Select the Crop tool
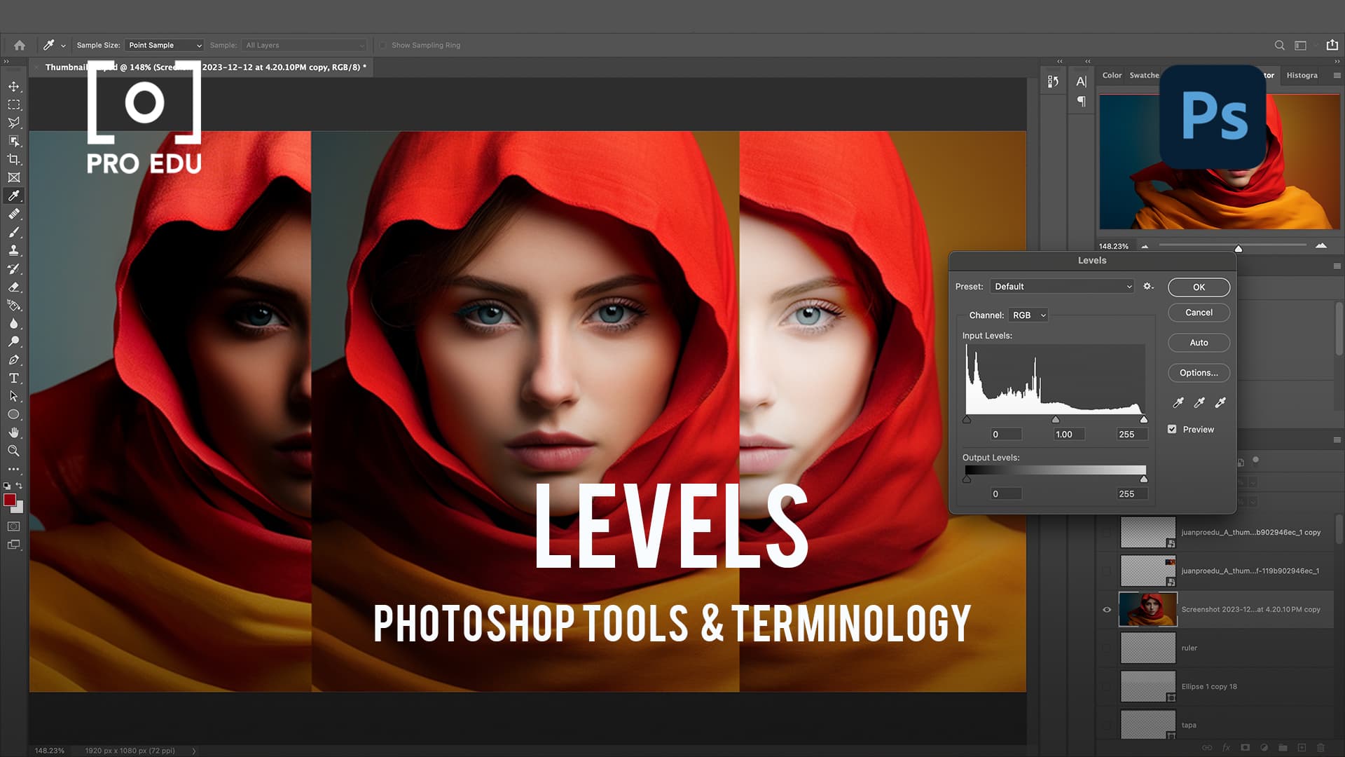1345x757 pixels. point(14,159)
